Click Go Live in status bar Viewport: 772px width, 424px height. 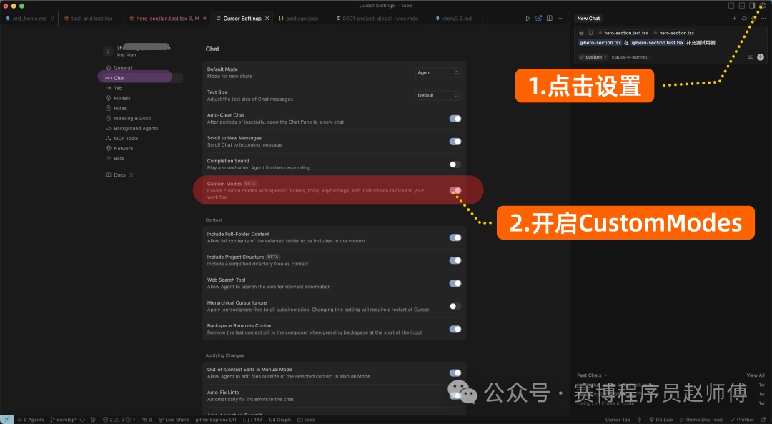[660, 420]
